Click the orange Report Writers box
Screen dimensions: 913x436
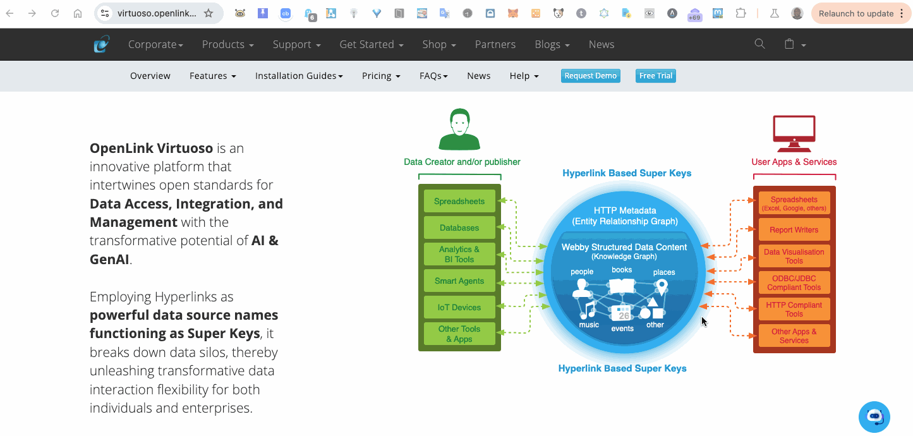[x=794, y=230]
